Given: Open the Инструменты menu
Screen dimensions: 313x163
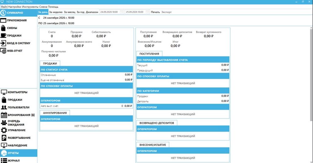Looking at the screenshot, I should click(30, 7).
